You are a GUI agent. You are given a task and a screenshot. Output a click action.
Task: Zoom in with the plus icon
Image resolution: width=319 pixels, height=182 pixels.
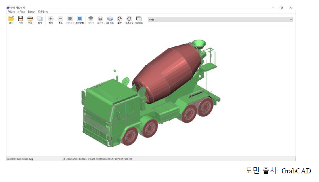pyautogui.click(x=51, y=20)
